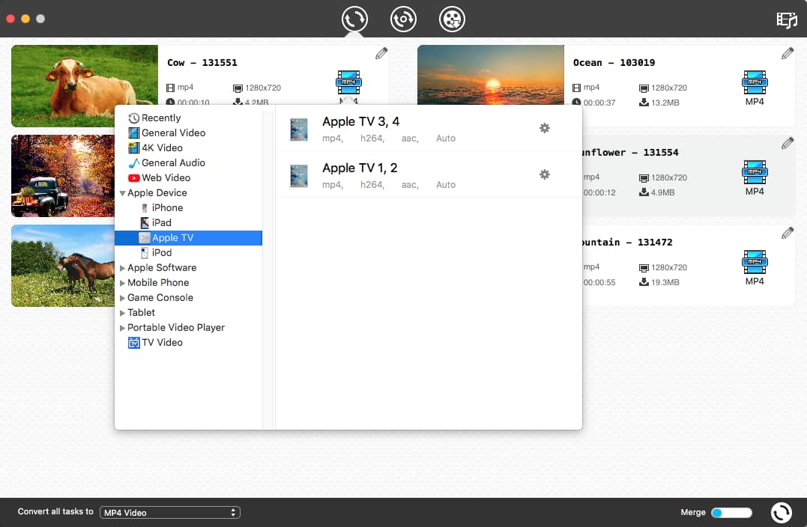Select the Apple TV 3, 4 preset
807x527 pixels.
(429, 128)
